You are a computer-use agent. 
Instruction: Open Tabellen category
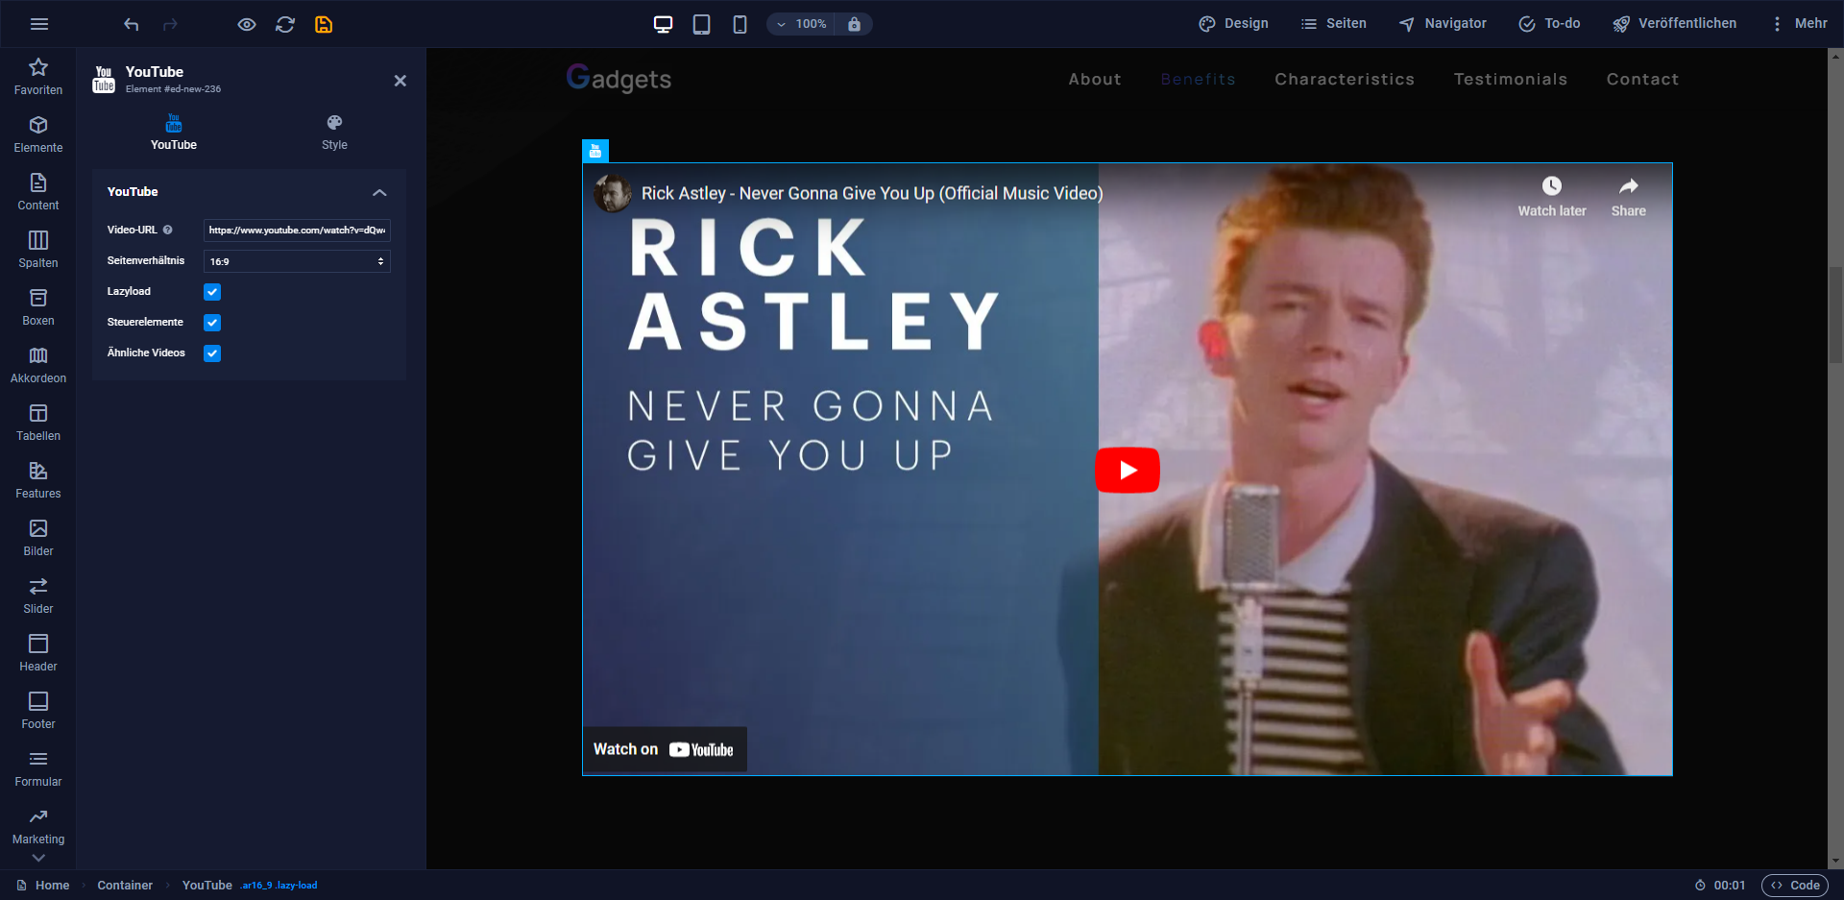pos(38,423)
